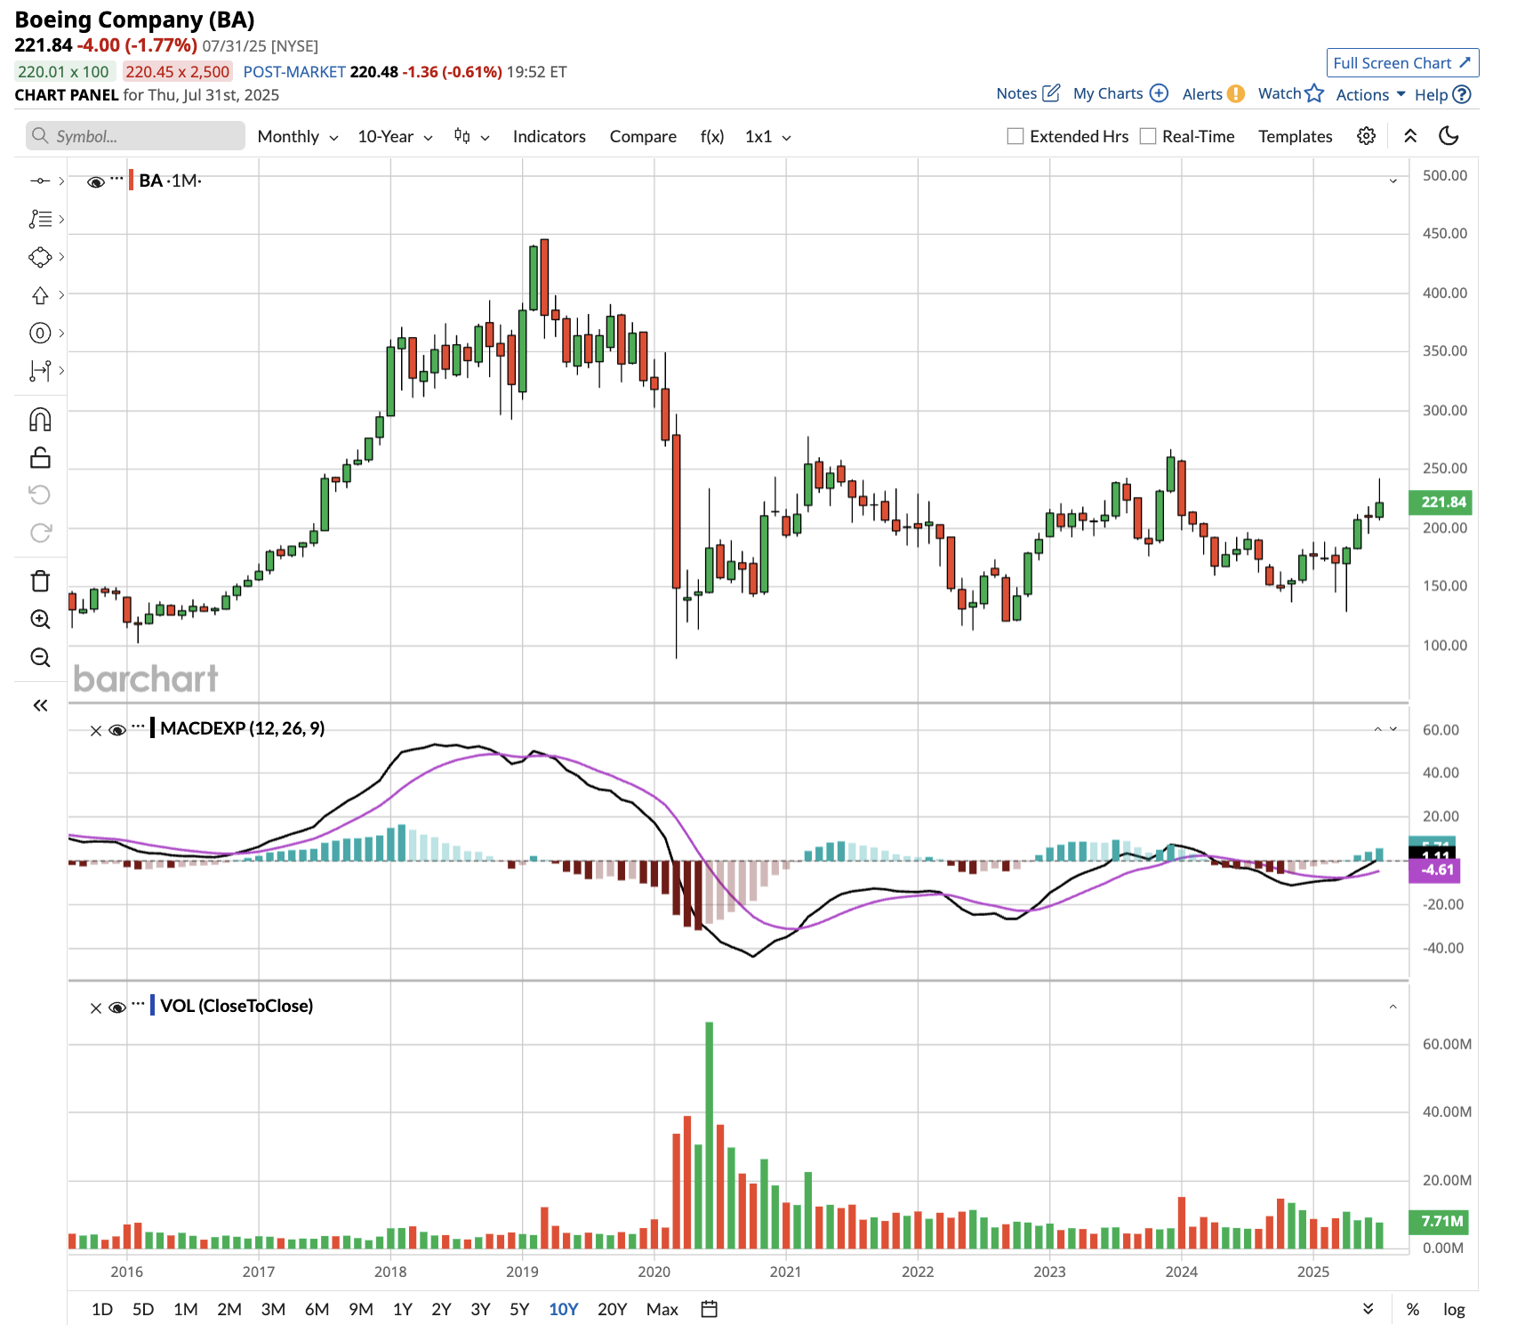The width and height of the screenshot is (1517, 1325).
Task: Add BA to Watch list
Action: click(1290, 93)
